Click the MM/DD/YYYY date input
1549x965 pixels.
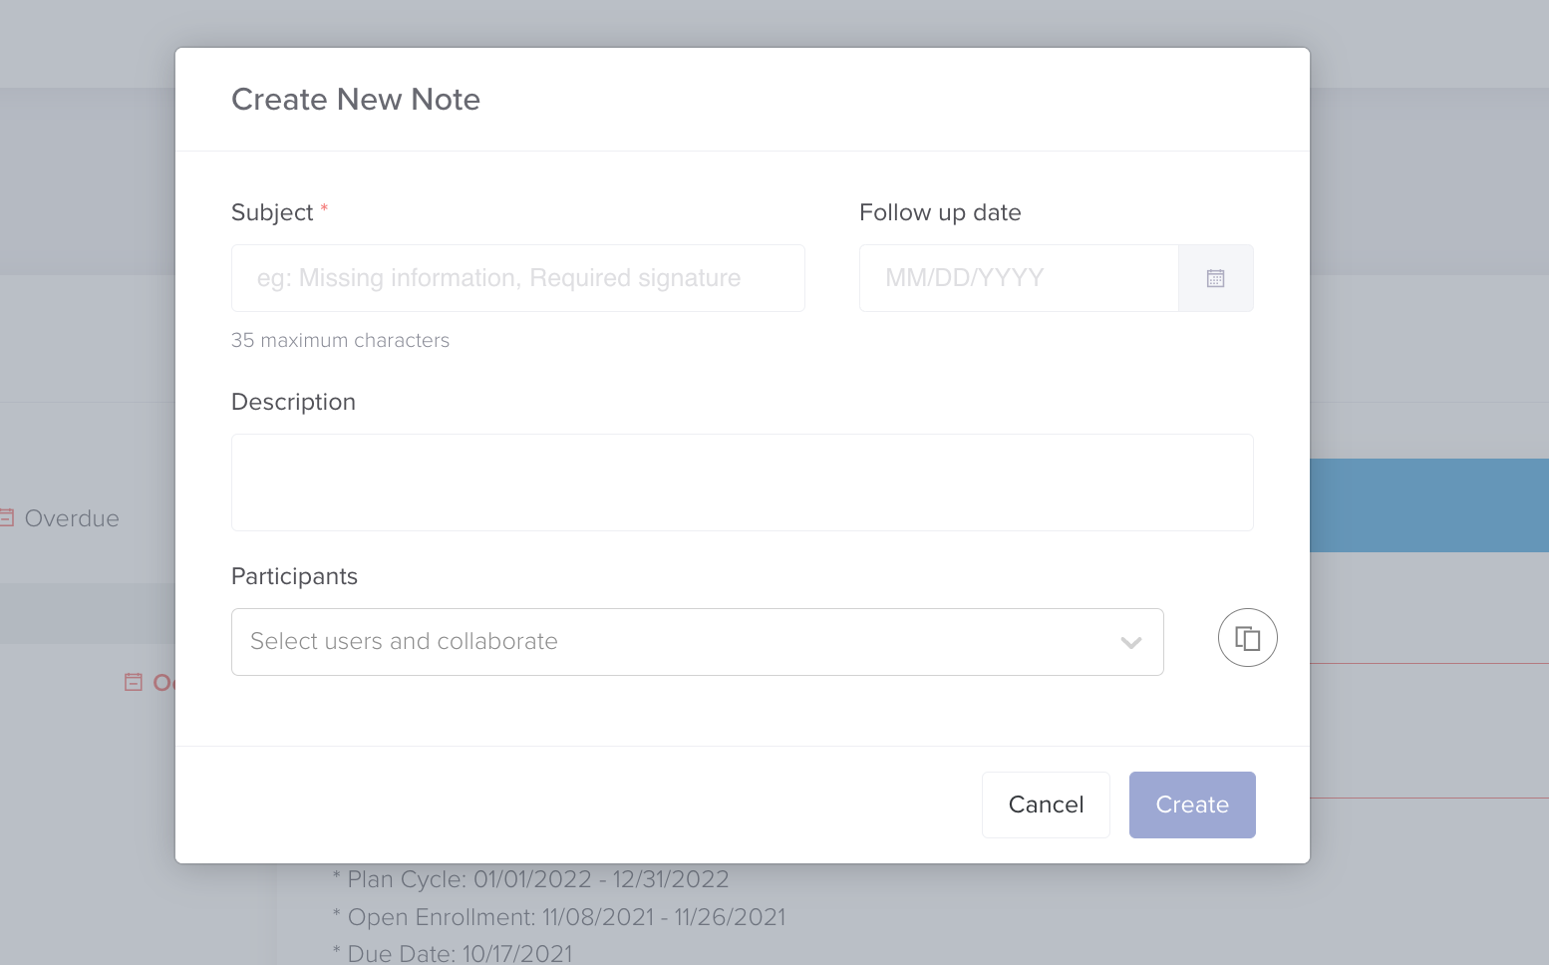(1017, 277)
